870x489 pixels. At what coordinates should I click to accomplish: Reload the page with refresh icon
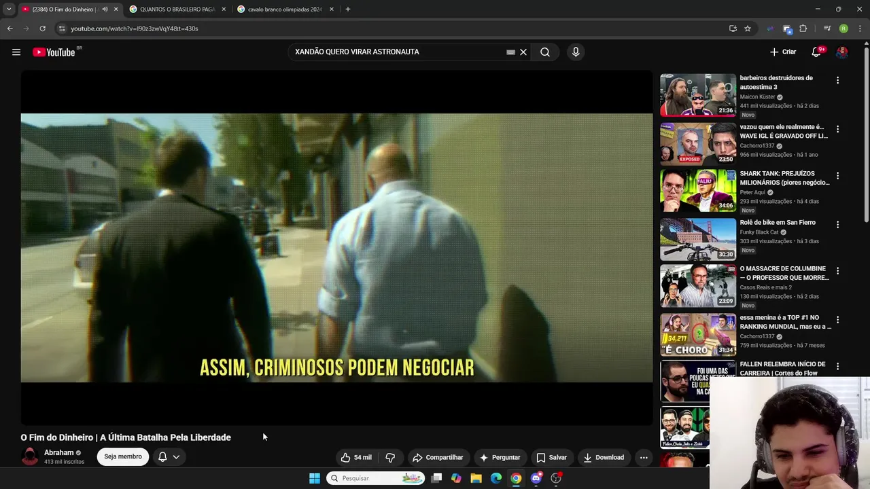pyautogui.click(x=42, y=29)
